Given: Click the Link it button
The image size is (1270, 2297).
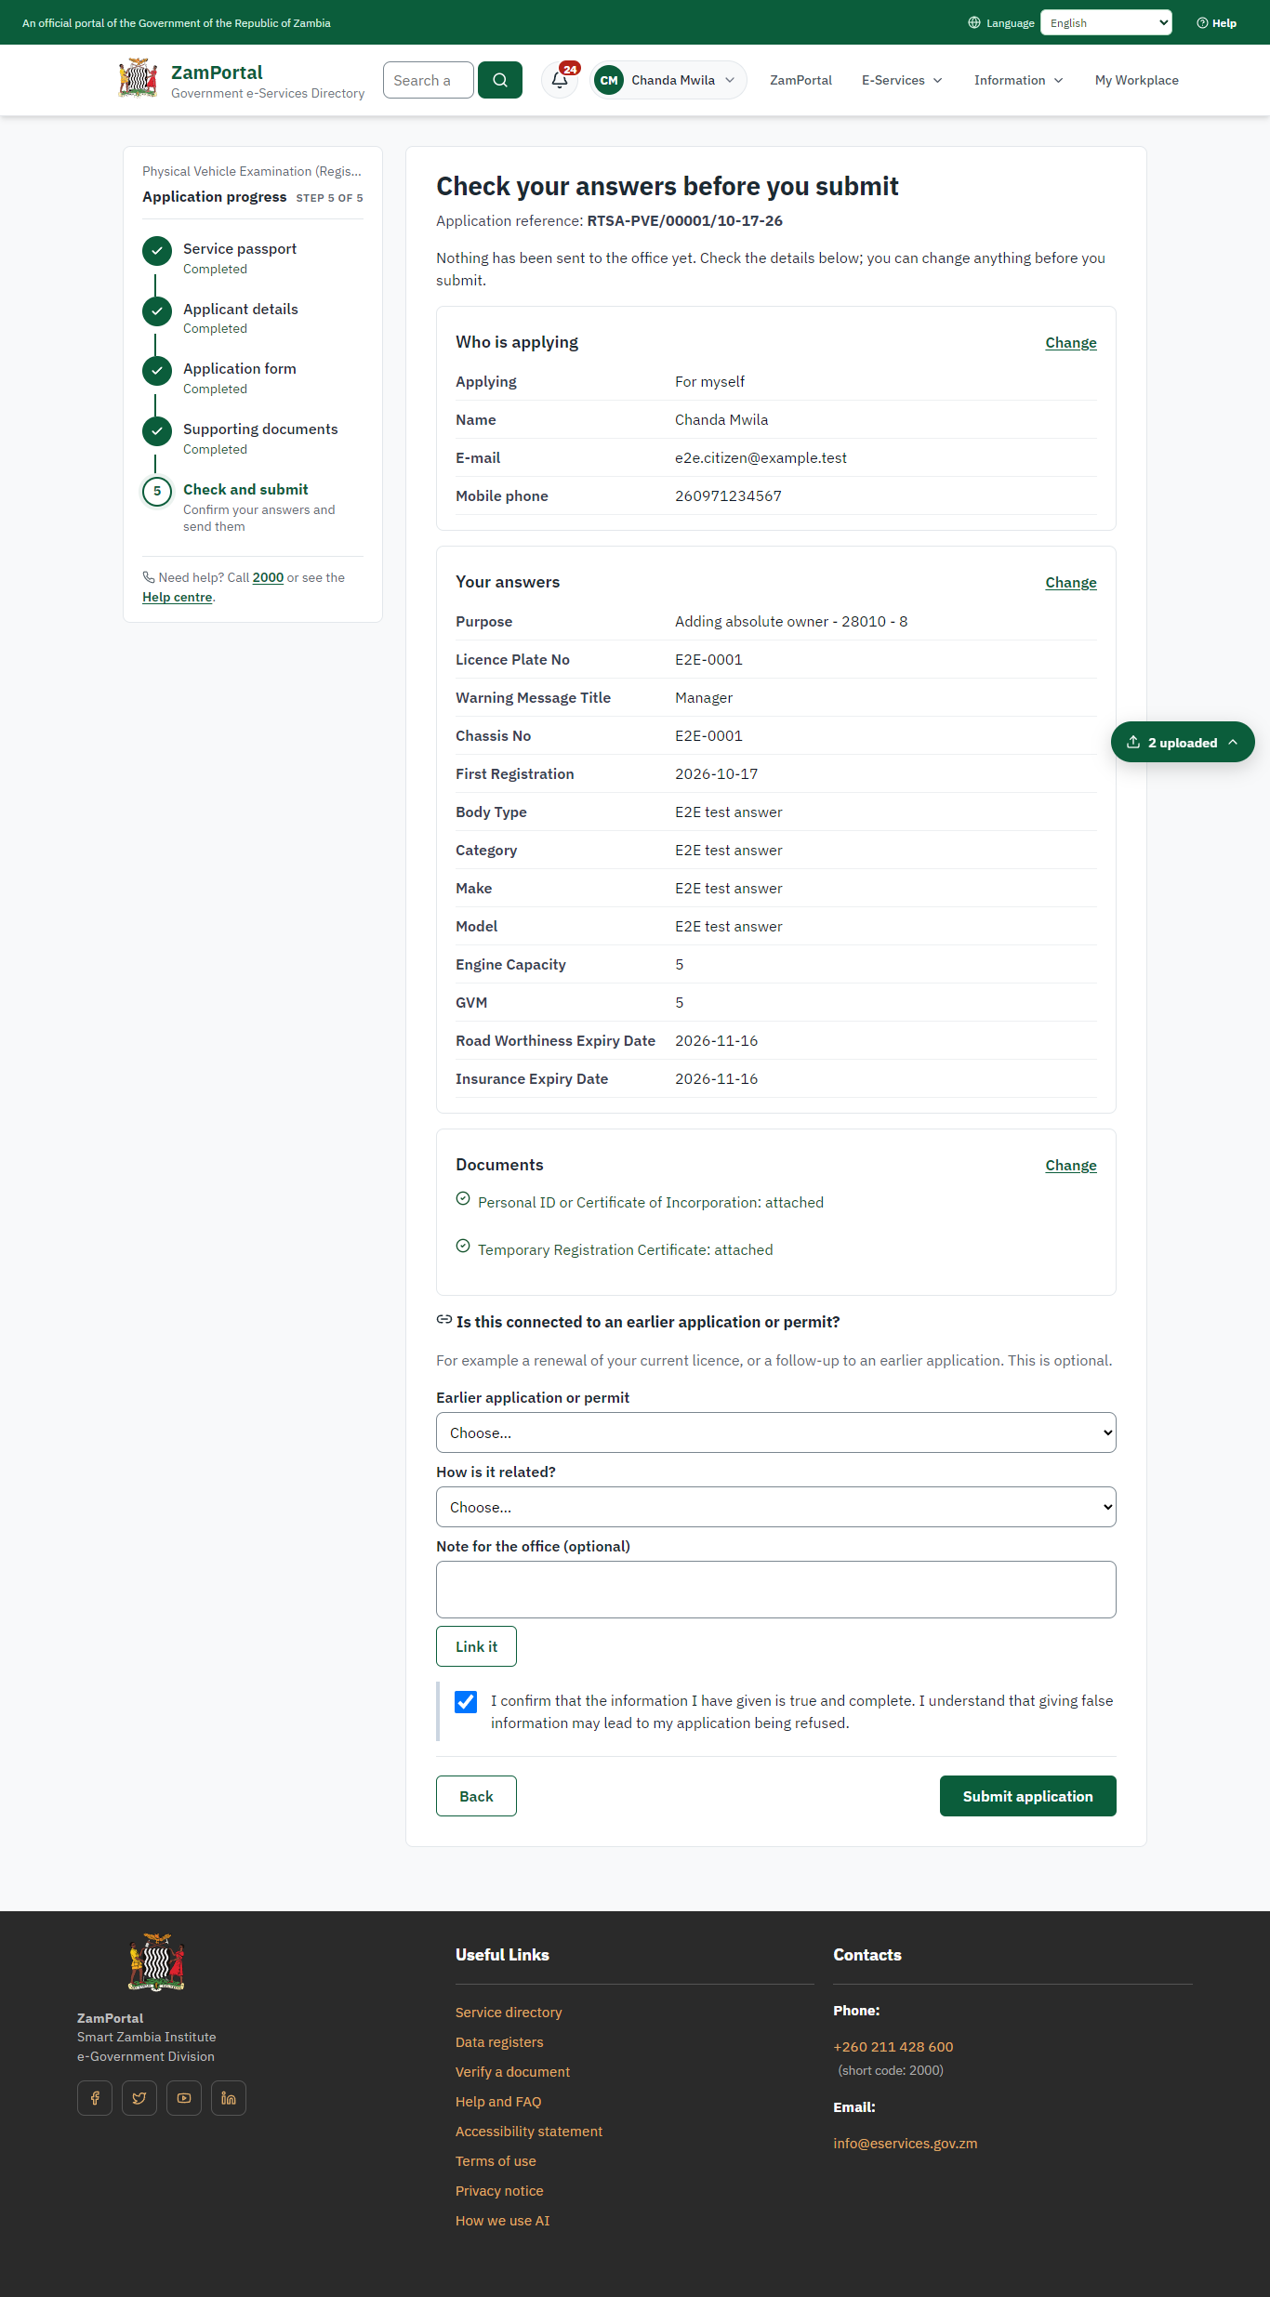Looking at the screenshot, I should click(x=476, y=1646).
